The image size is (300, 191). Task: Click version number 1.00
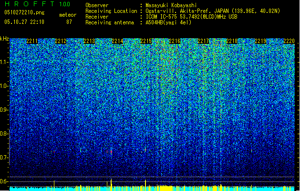pos(65,4)
